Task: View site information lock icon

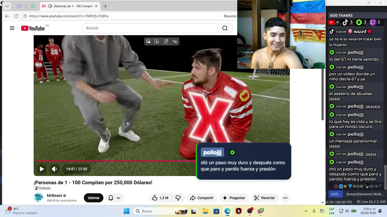Action: [x=25, y=16]
